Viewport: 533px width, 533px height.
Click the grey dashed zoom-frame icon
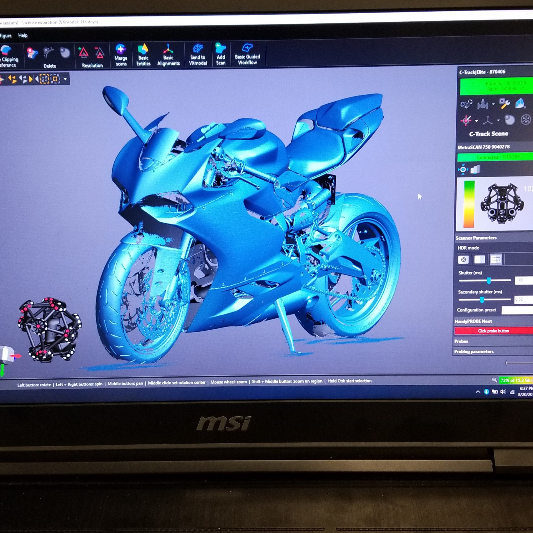pos(55,79)
